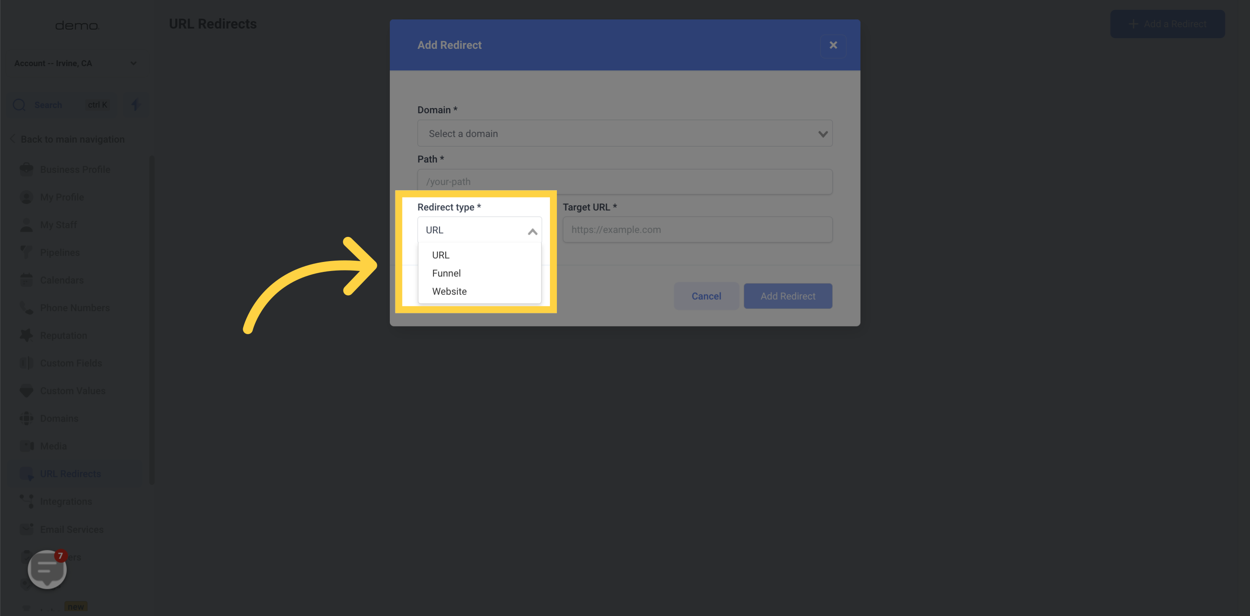The width and height of the screenshot is (1250, 616).
Task: Expand the Redirect type dropdown
Action: pos(479,230)
